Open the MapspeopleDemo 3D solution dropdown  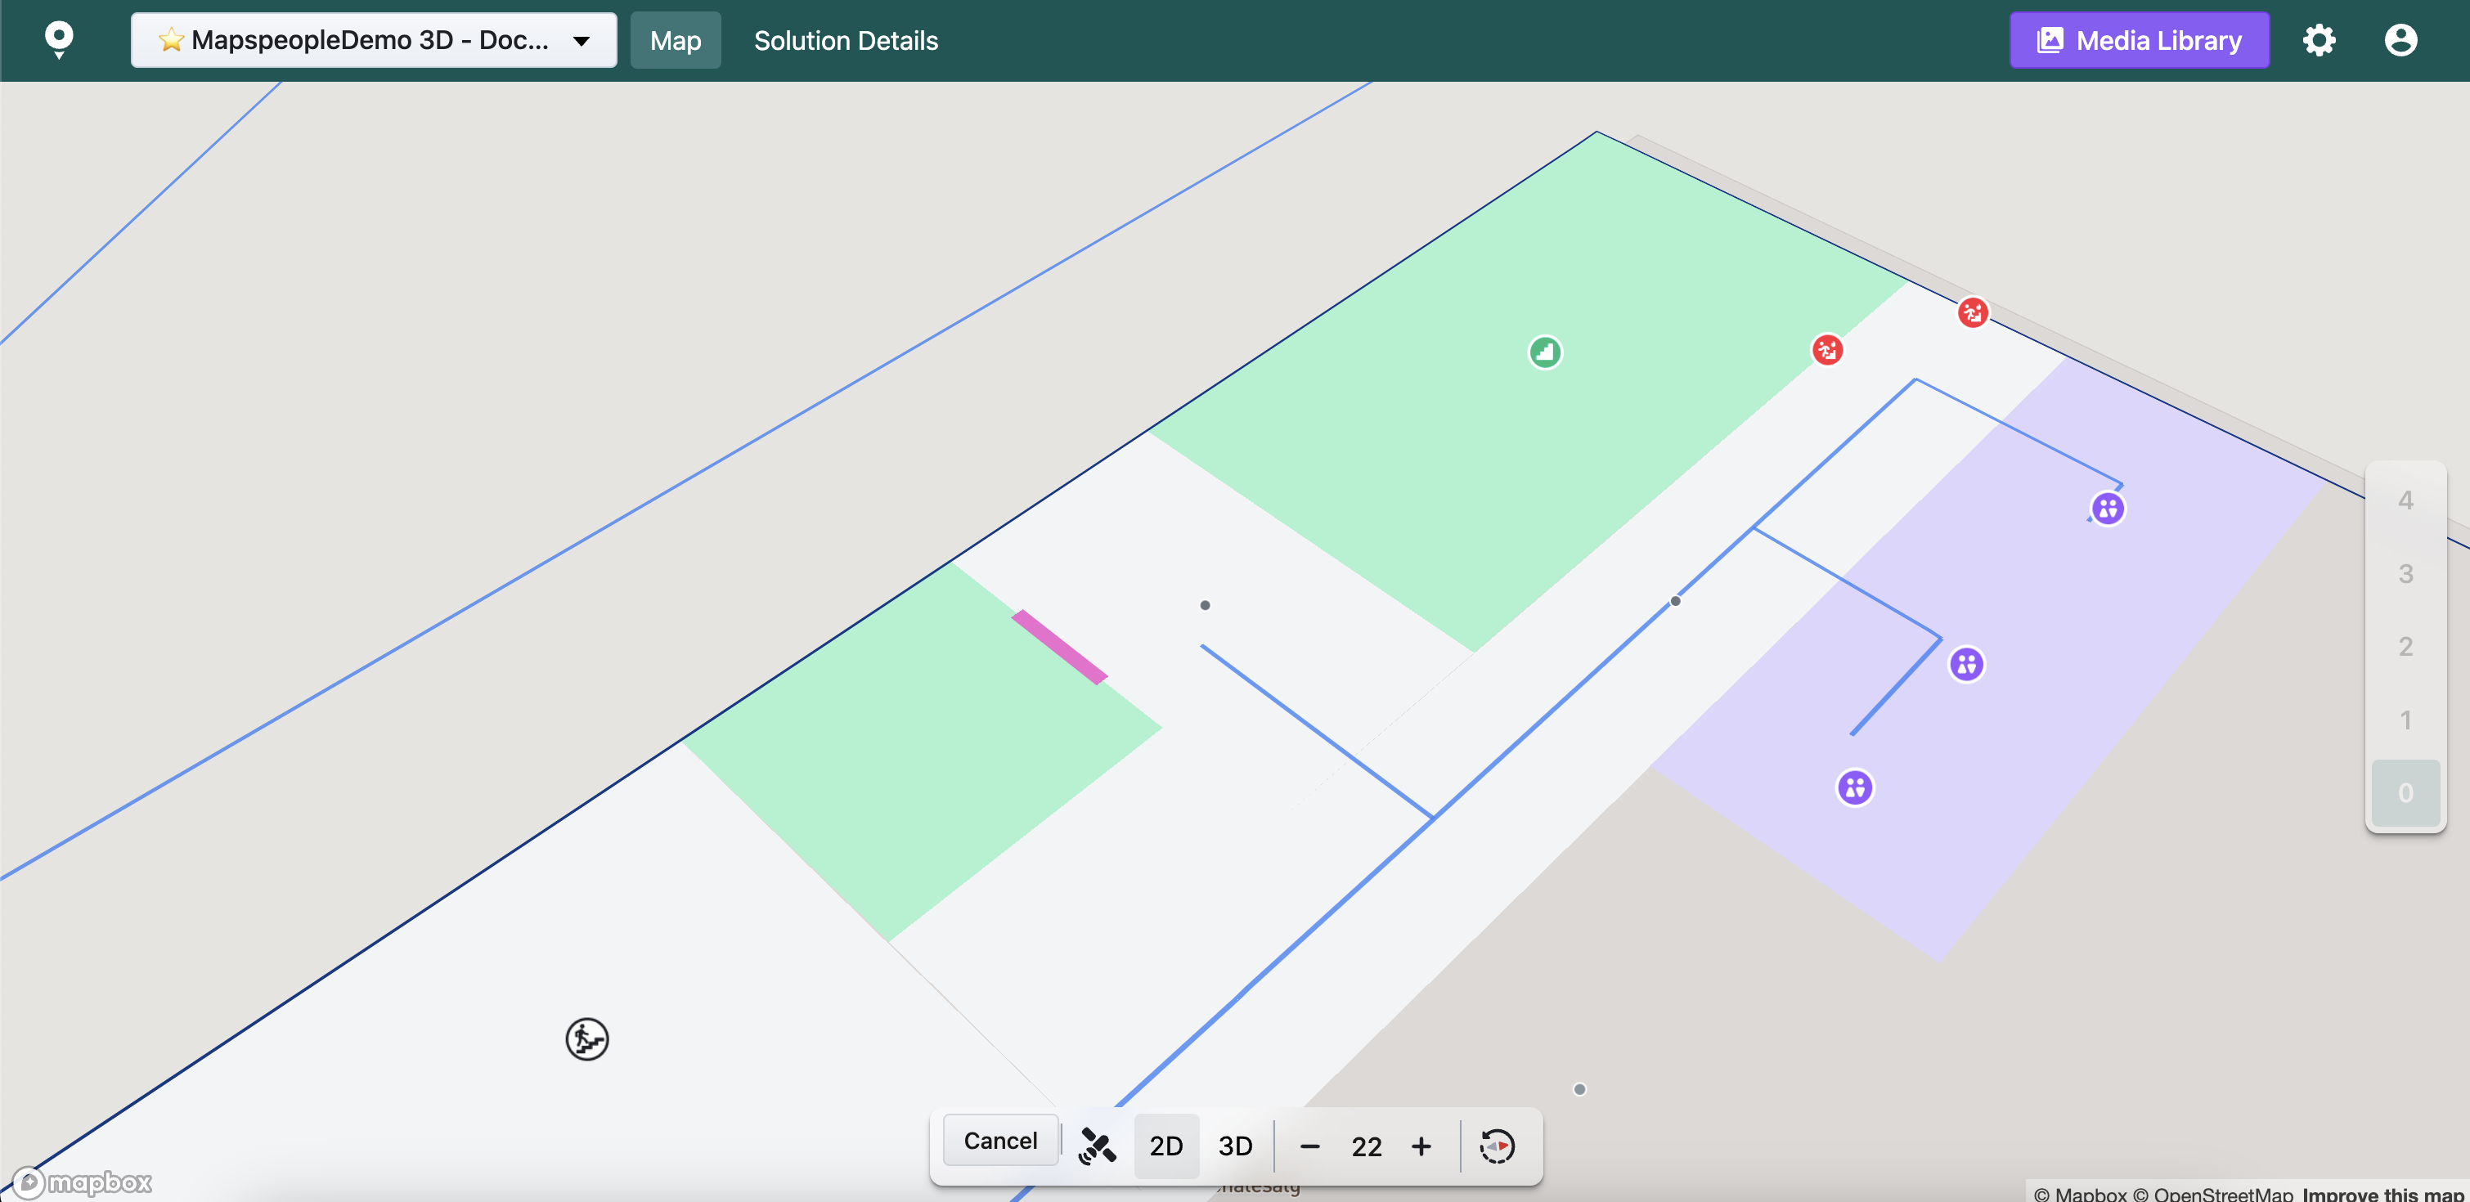(374, 40)
